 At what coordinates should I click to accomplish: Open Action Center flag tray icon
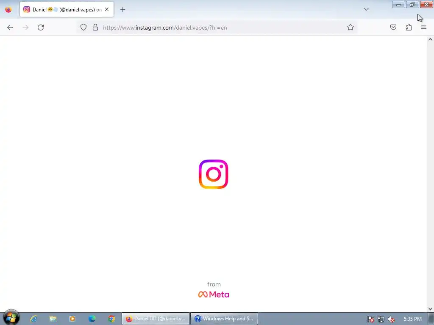click(370, 319)
